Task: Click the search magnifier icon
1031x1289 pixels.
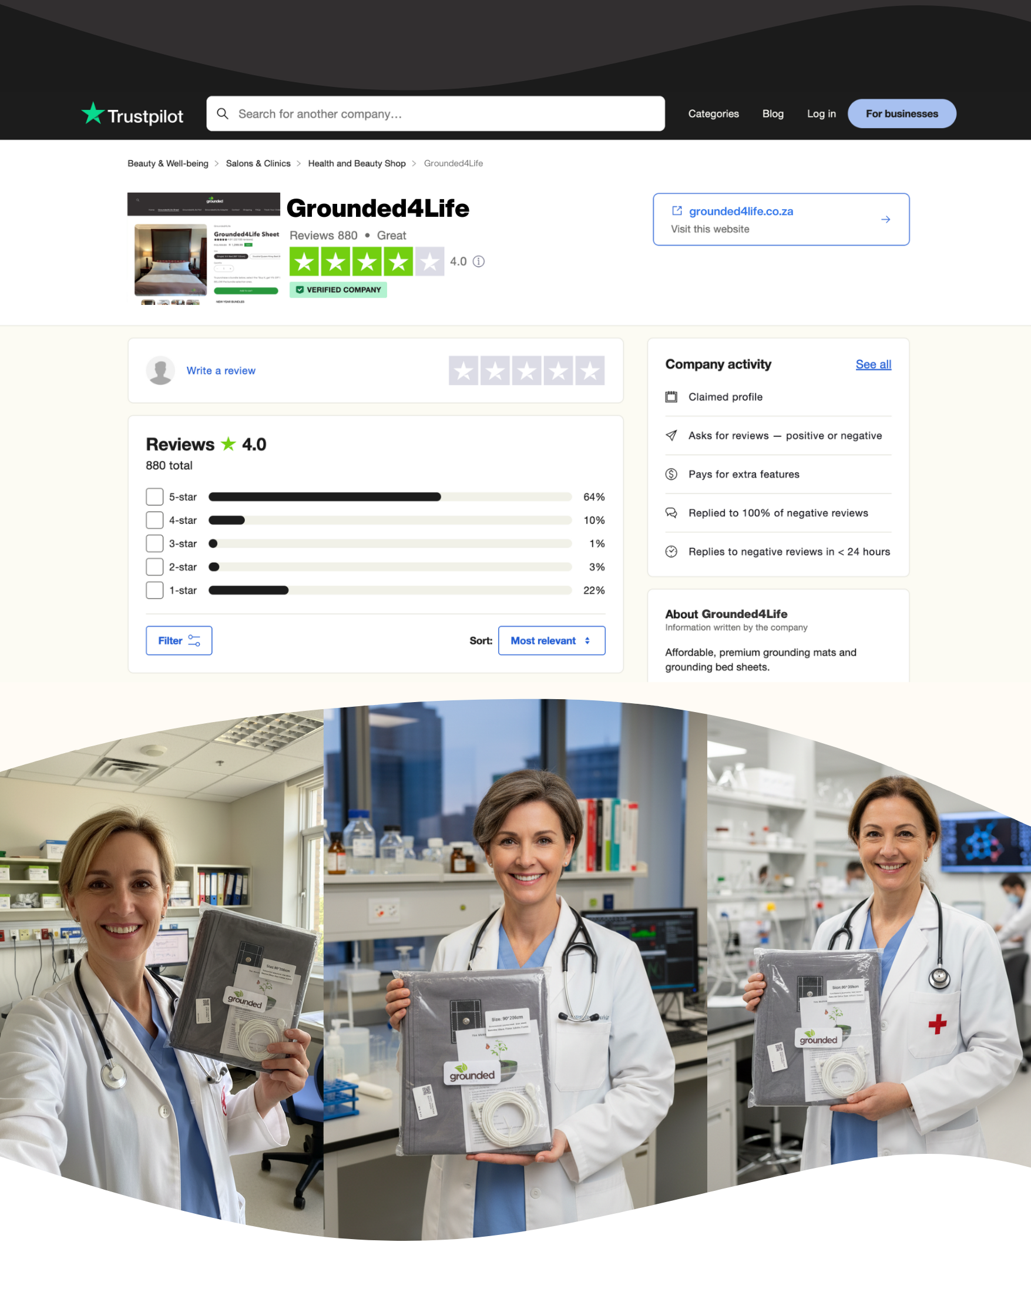Action: pos(222,113)
